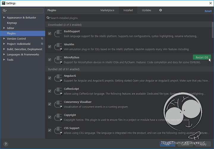Click the CoffeeScript plugin icon

(58, 91)
